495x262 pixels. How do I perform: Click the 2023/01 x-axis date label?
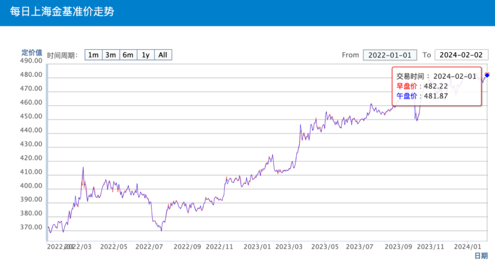(x=257, y=246)
